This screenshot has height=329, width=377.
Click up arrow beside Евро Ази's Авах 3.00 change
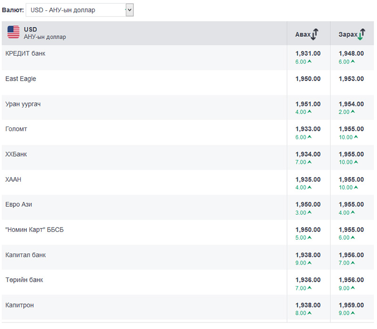[310, 212]
